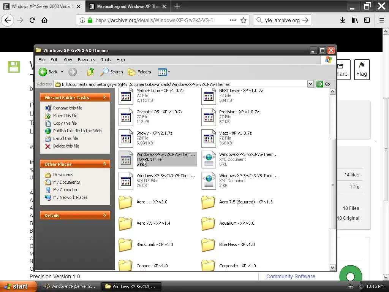
Task: Collapse the Other Places panel
Action: (105, 164)
